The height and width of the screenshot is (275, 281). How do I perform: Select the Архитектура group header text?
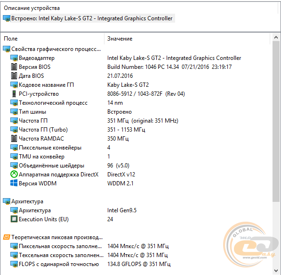27,201
